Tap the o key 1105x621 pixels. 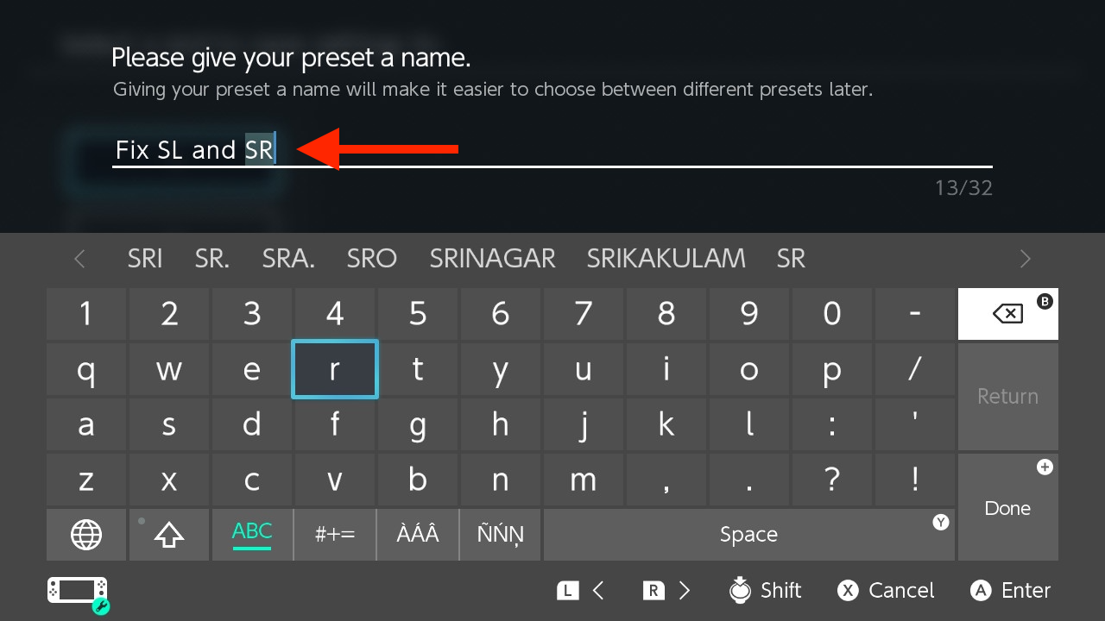point(749,369)
